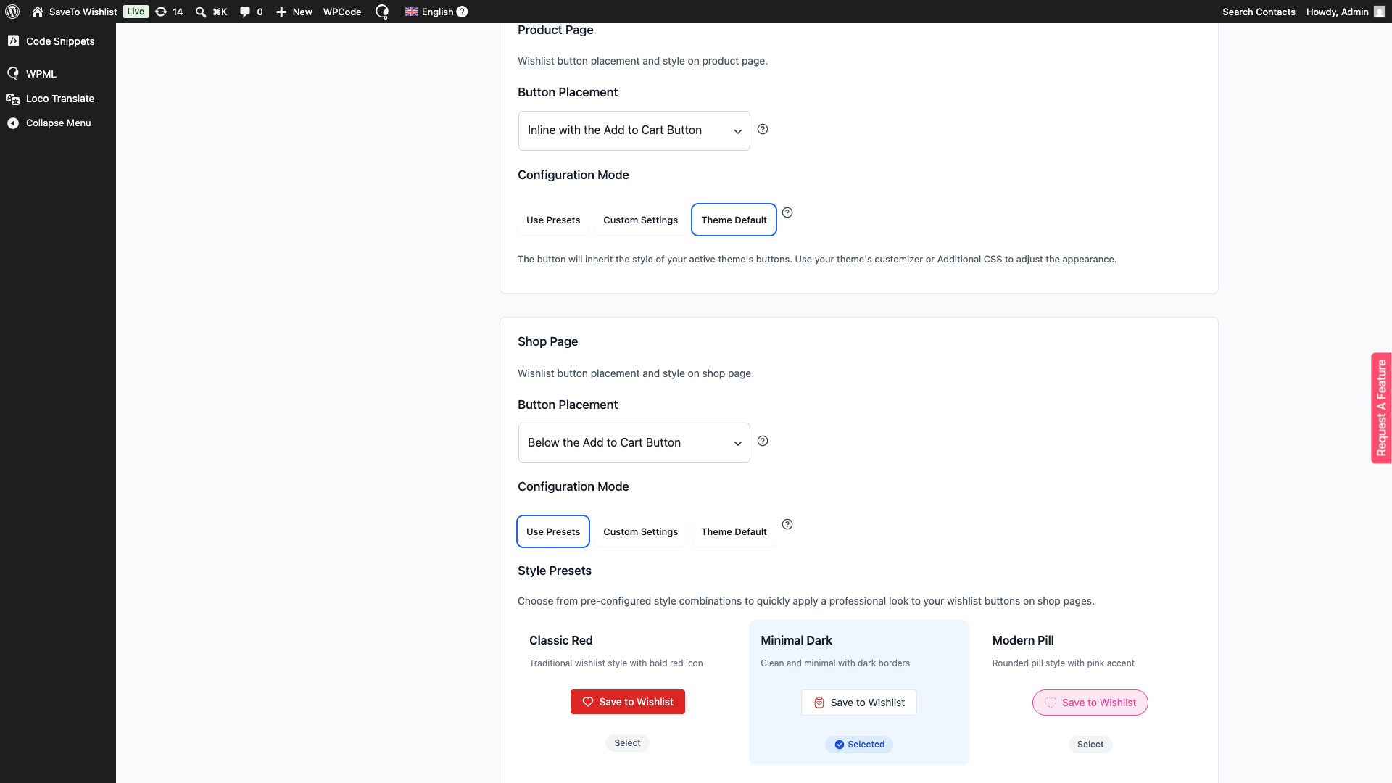Click the Selected badge on Minimal Dark
1392x783 pixels.
(858, 745)
